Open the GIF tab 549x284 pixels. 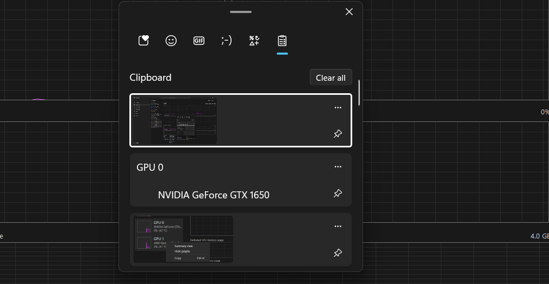(x=199, y=41)
